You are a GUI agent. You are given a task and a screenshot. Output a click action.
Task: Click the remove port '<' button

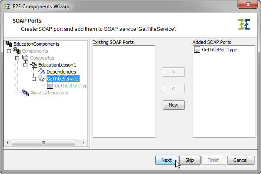174,88
